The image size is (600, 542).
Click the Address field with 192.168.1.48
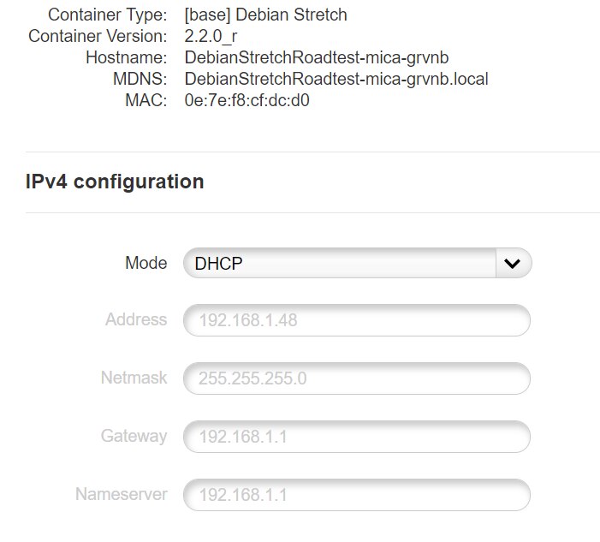point(356,321)
